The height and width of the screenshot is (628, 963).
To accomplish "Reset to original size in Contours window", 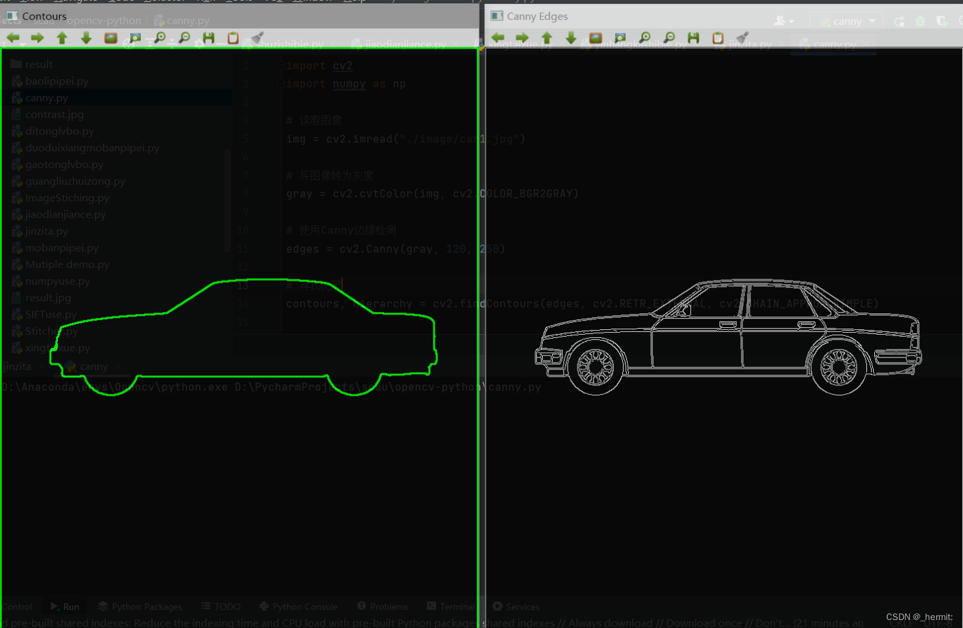I will point(111,38).
